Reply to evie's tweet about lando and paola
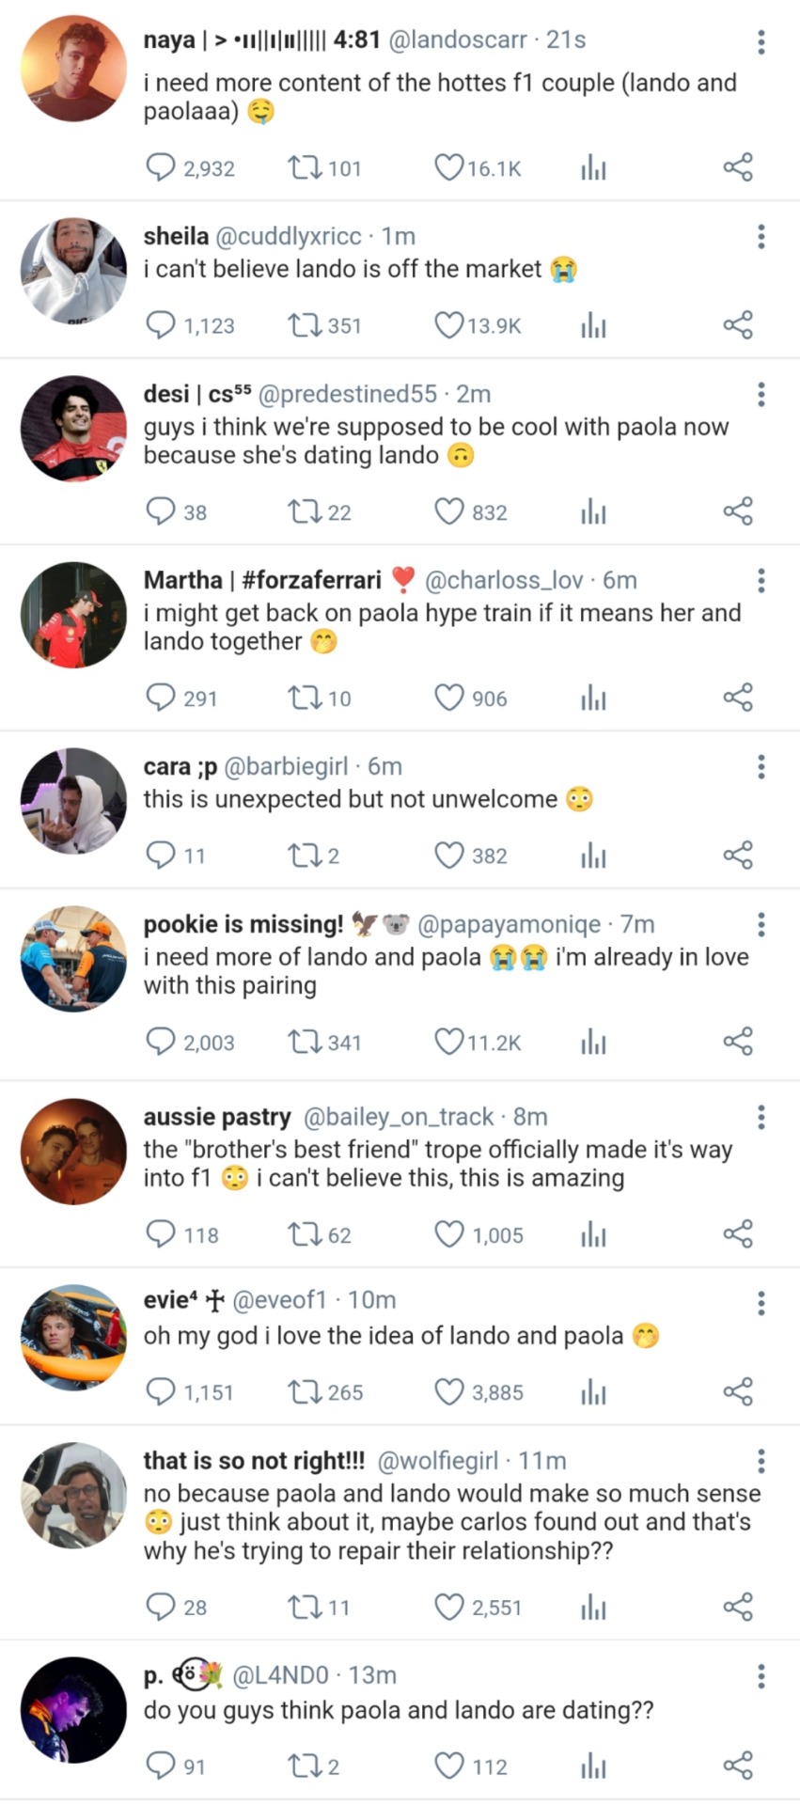 (x=161, y=1391)
